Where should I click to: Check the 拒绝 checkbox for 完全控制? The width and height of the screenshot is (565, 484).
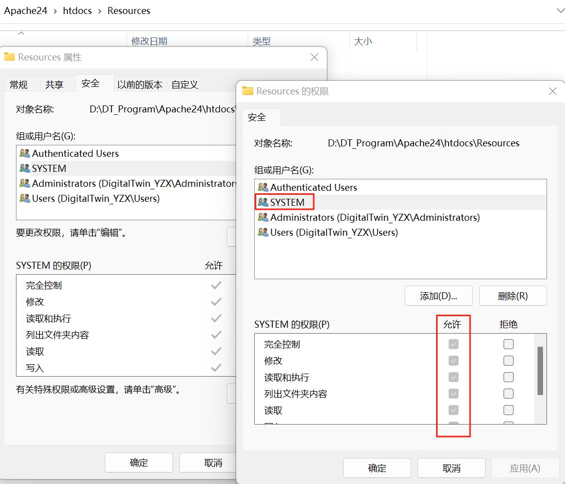click(508, 344)
